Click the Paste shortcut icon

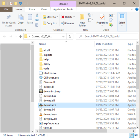click(x=37, y=25)
